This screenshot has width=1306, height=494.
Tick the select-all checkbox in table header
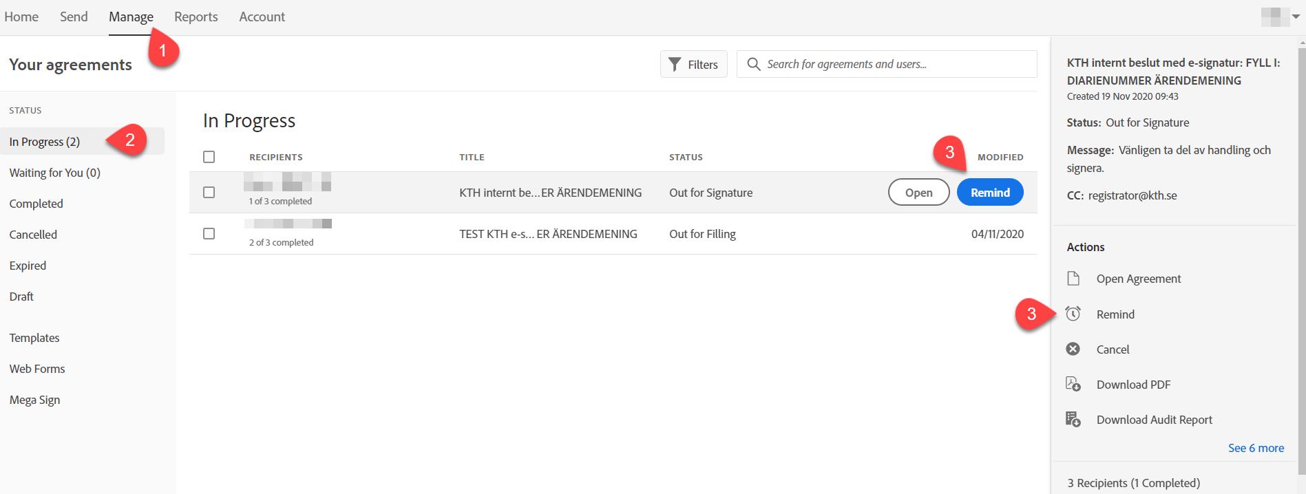coord(209,157)
